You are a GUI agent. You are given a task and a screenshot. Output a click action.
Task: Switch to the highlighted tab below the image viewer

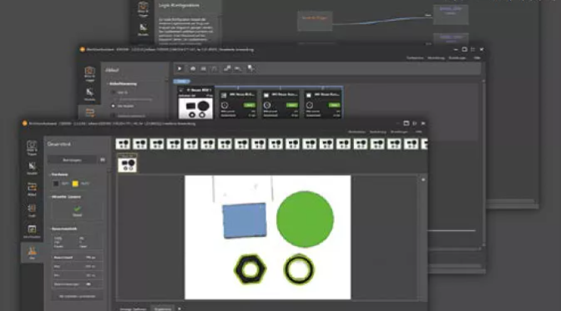163,308
